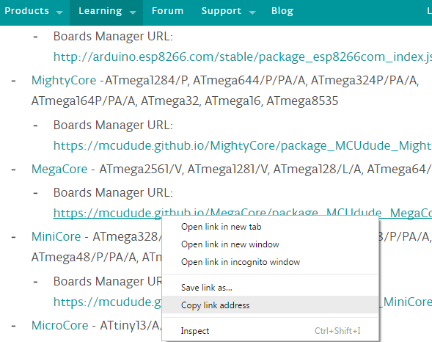The width and height of the screenshot is (432, 342).
Task: Open the MiniCore project link
Action: click(56, 237)
